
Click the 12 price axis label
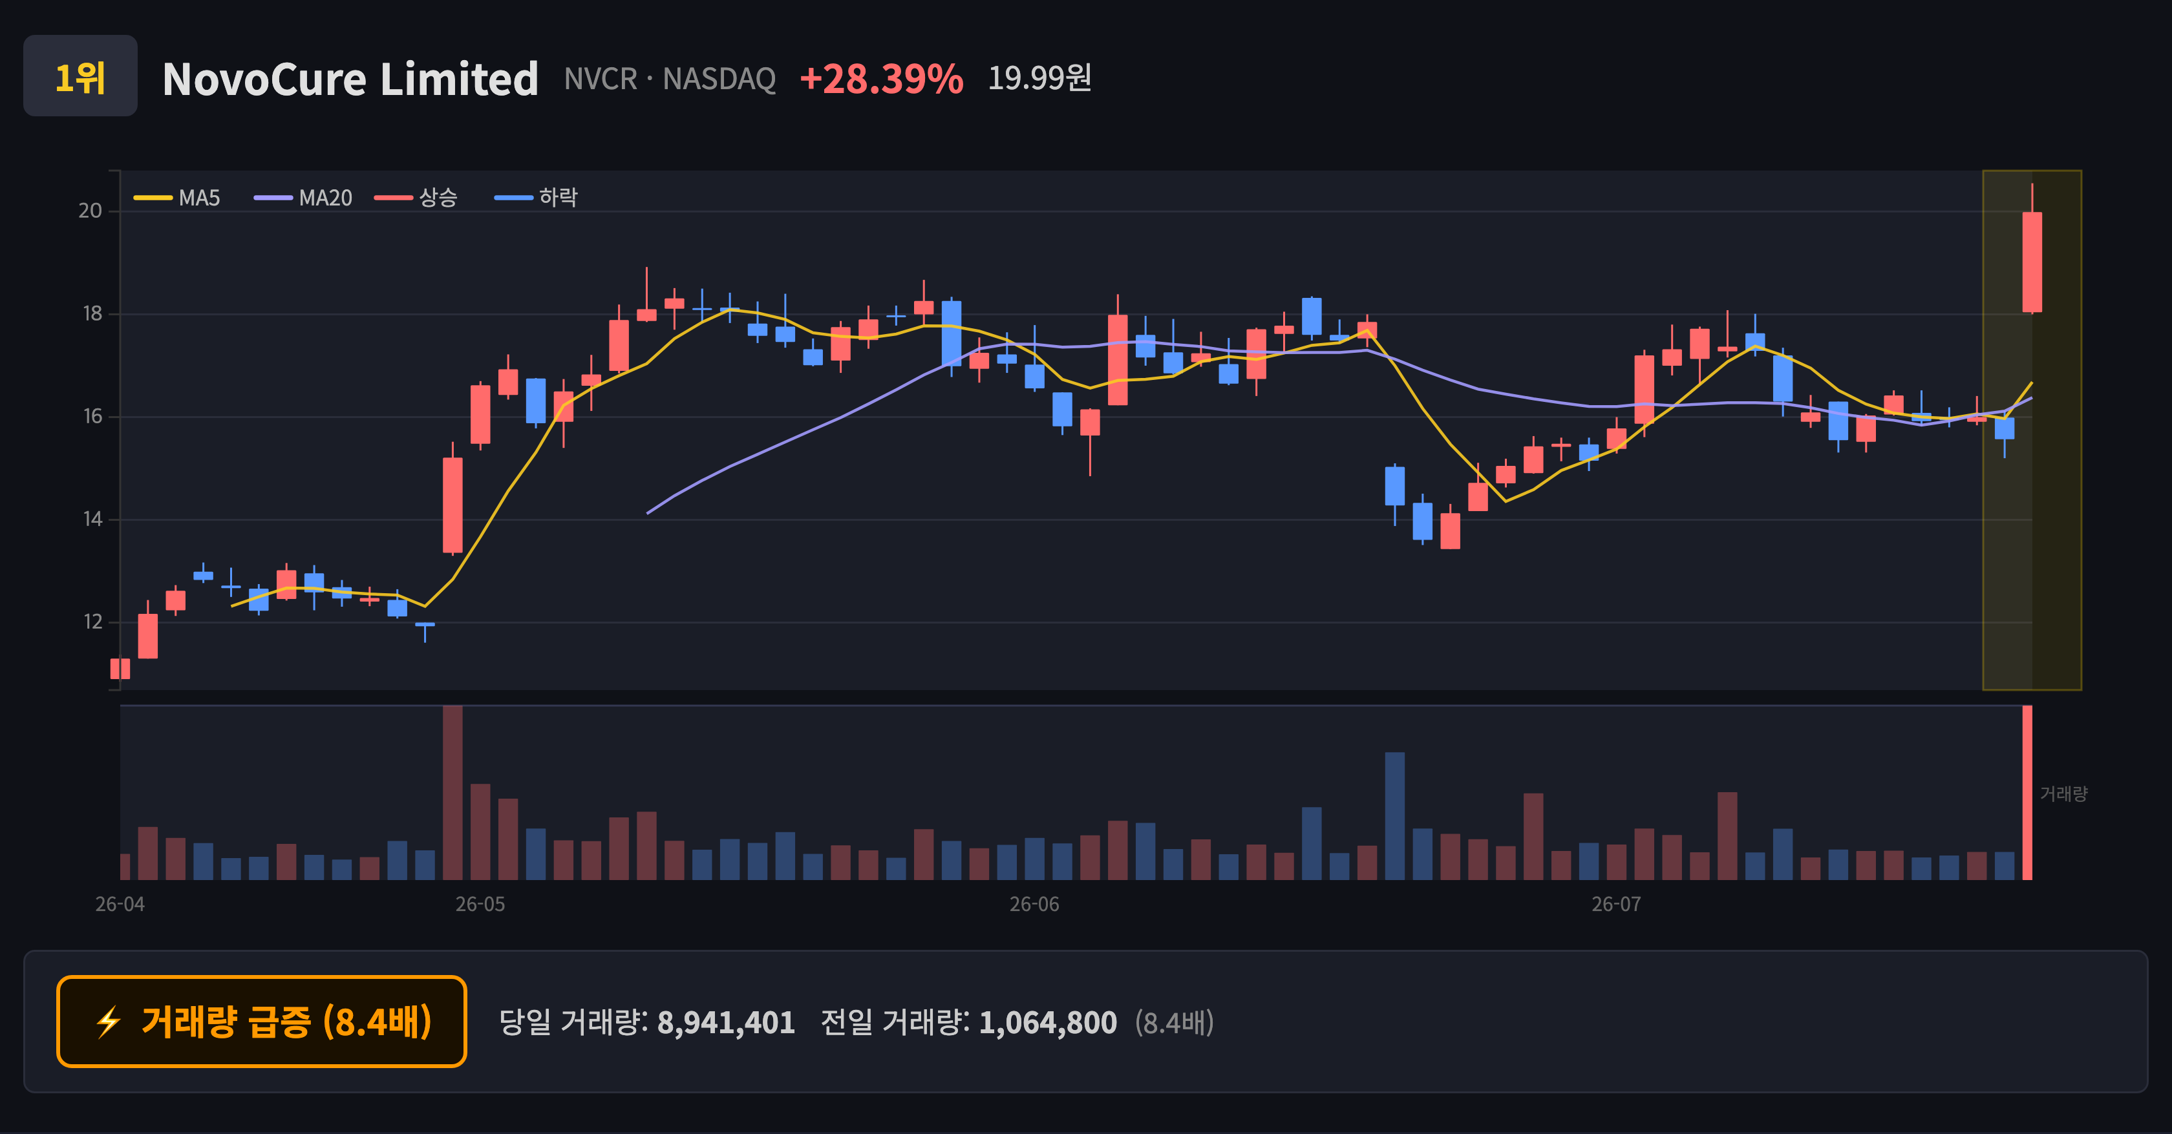[x=92, y=622]
